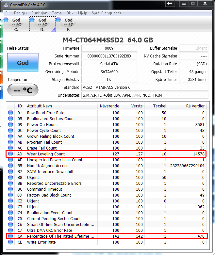The image size is (215, 255).
Task: Click the CrystalDiskInfo title bar icon
Action: (x=6, y=5)
